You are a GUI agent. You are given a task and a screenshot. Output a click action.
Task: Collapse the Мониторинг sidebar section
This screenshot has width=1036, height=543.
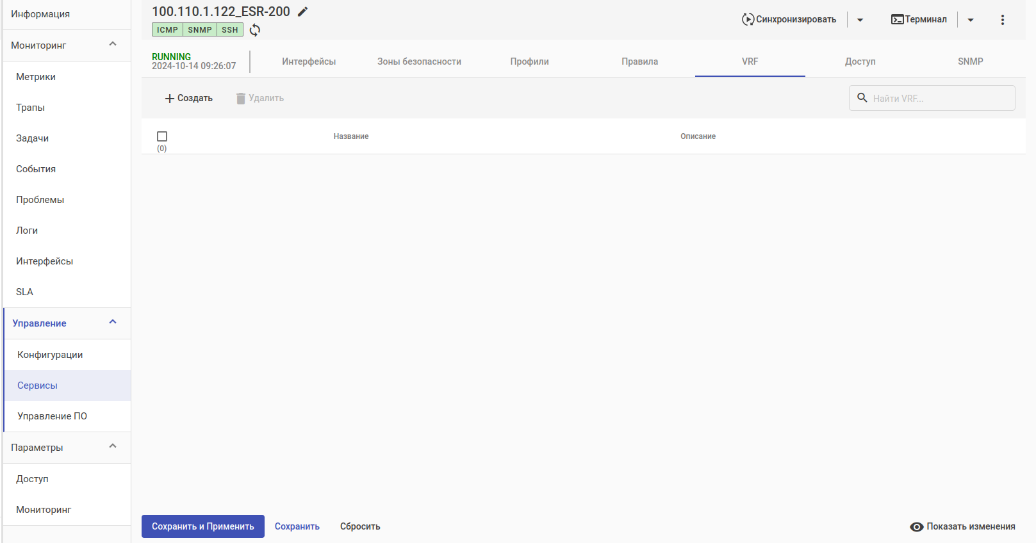tap(67, 45)
